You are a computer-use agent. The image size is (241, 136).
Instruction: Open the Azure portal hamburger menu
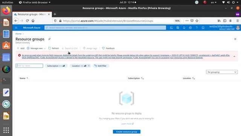(x=16, y=28)
